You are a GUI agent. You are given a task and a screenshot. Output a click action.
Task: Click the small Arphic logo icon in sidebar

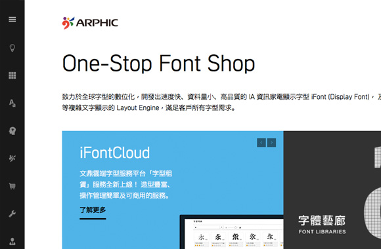[x=12, y=159]
